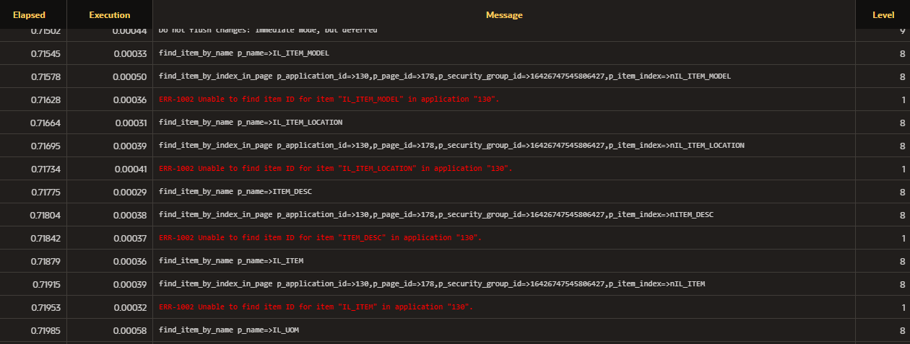
Task: Click the ERR-1002 error message for IL_ITEM_LOCATION
Action: click(x=335, y=169)
